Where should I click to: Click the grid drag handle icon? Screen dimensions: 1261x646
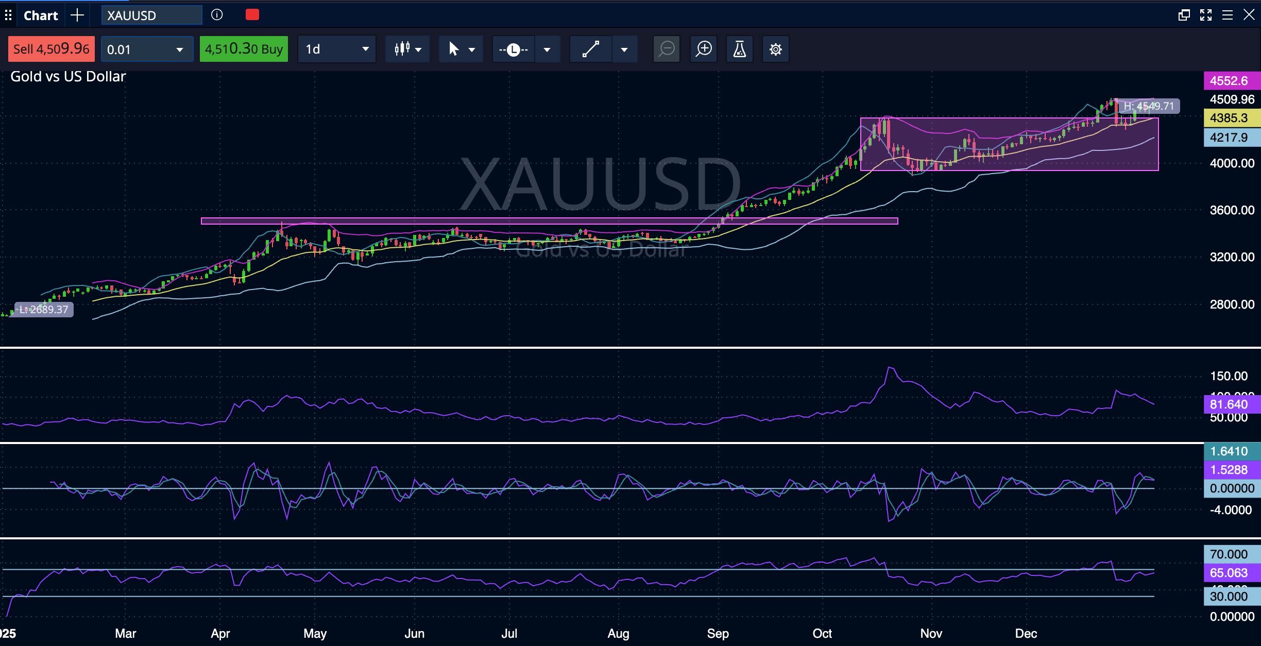pyautogui.click(x=8, y=15)
